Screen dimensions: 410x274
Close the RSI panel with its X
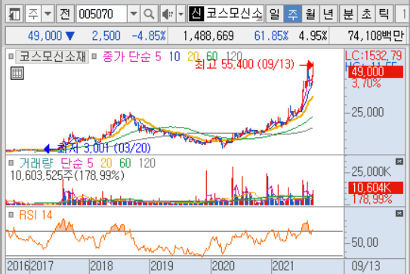click(x=399, y=214)
